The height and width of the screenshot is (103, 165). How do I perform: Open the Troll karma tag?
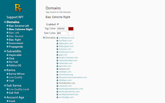click(x=11, y=81)
